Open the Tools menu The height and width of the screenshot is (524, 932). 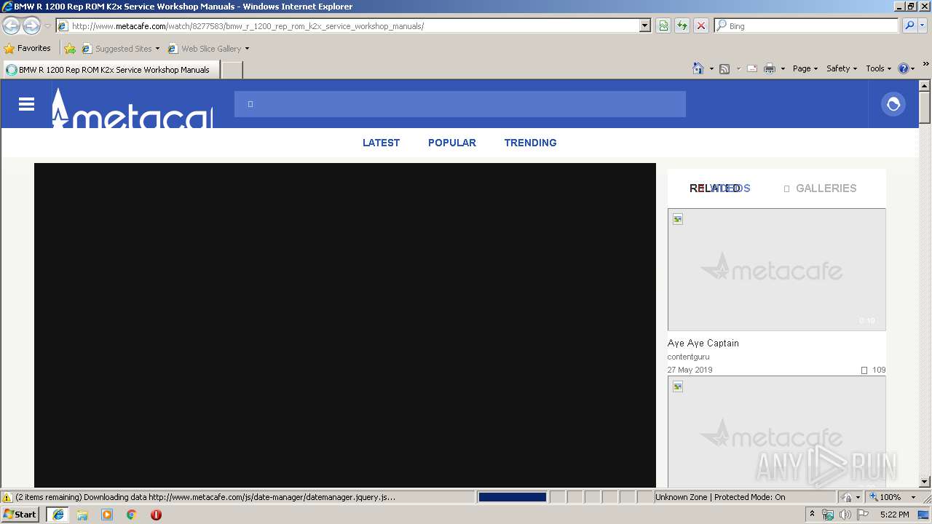(x=878, y=68)
